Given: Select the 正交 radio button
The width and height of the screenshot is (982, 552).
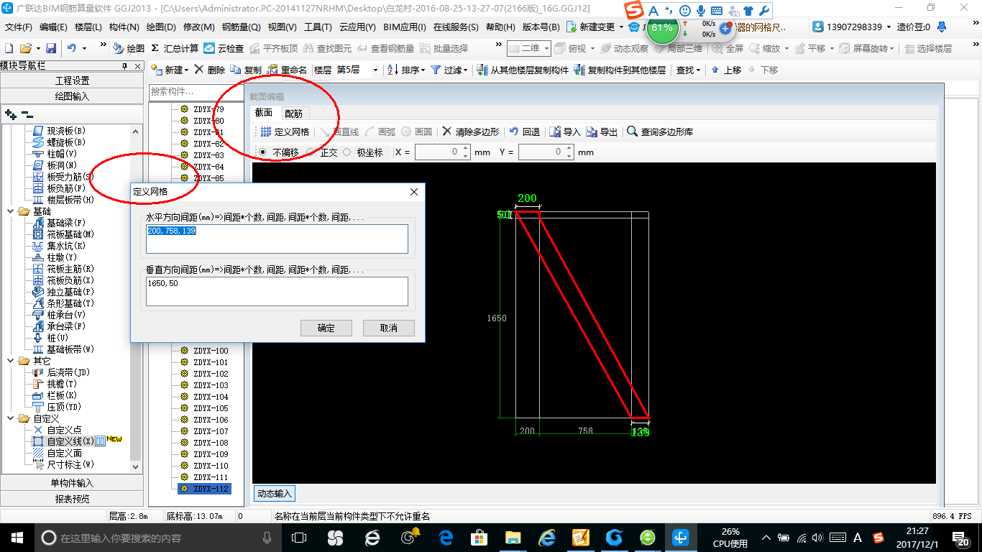Looking at the screenshot, I should (x=310, y=152).
